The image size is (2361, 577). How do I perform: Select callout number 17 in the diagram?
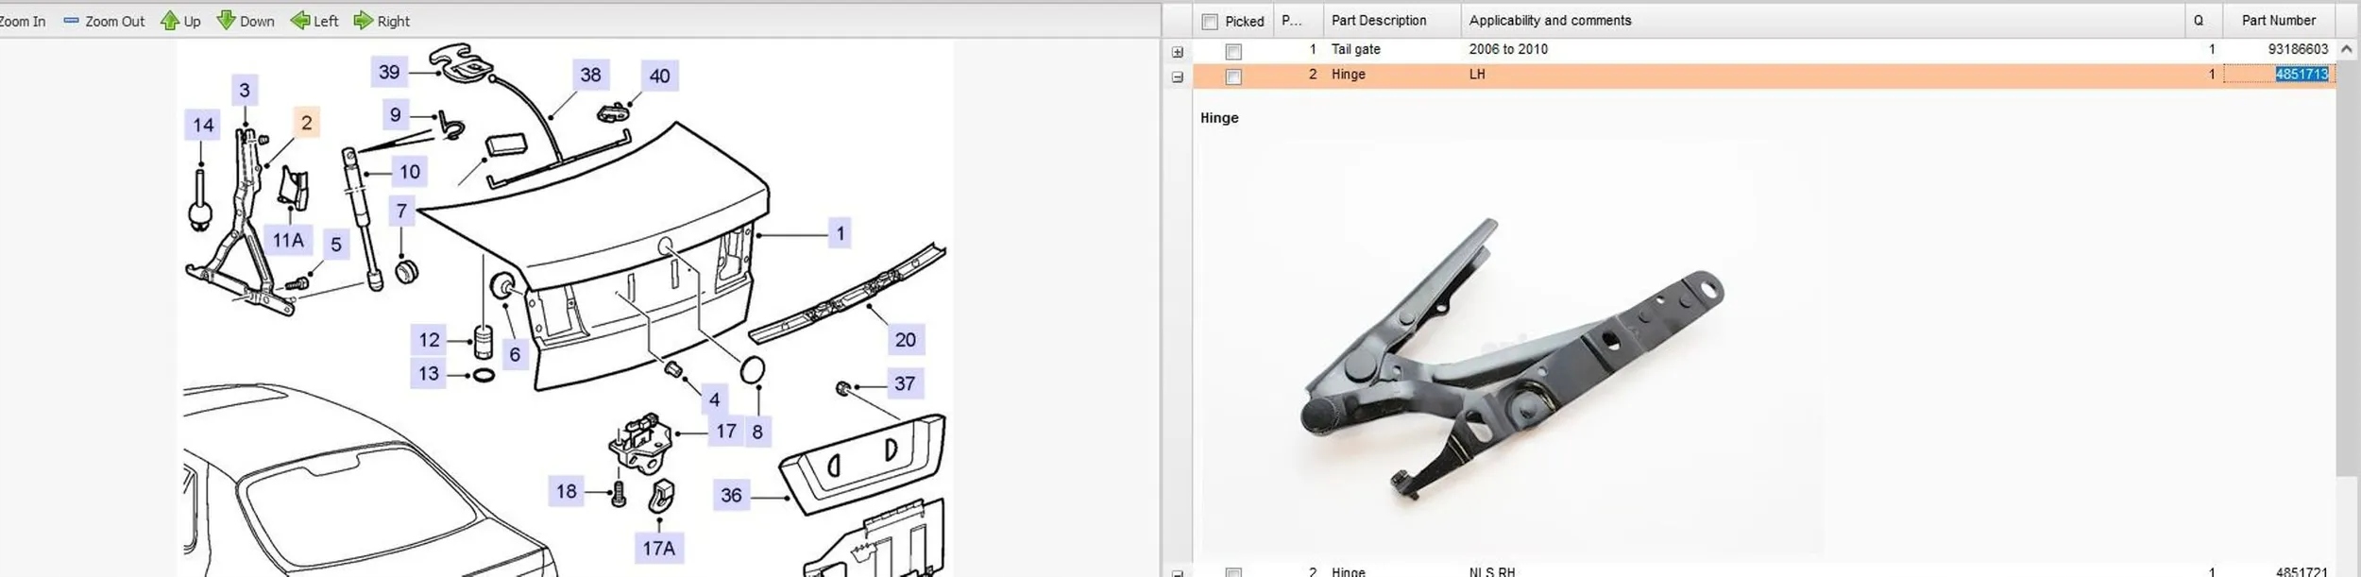(x=725, y=432)
